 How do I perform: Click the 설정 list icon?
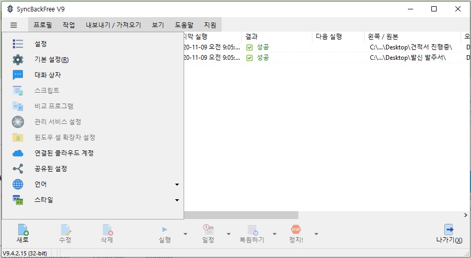(18, 44)
